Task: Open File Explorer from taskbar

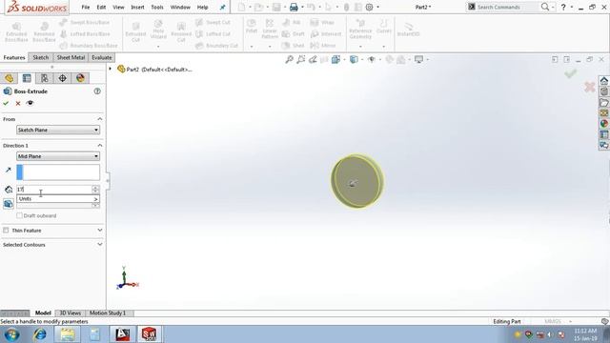Action: (68, 334)
